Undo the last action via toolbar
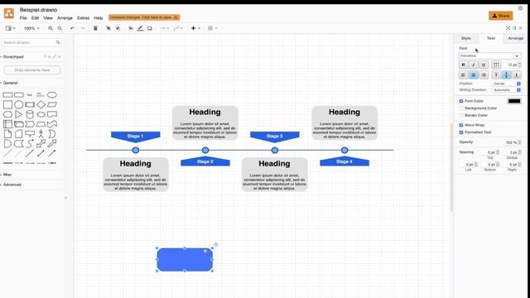The width and height of the screenshot is (530, 298). [72, 28]
